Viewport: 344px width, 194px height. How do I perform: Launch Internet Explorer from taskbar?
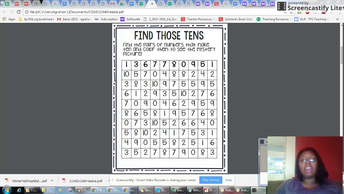tap(19, 190)
